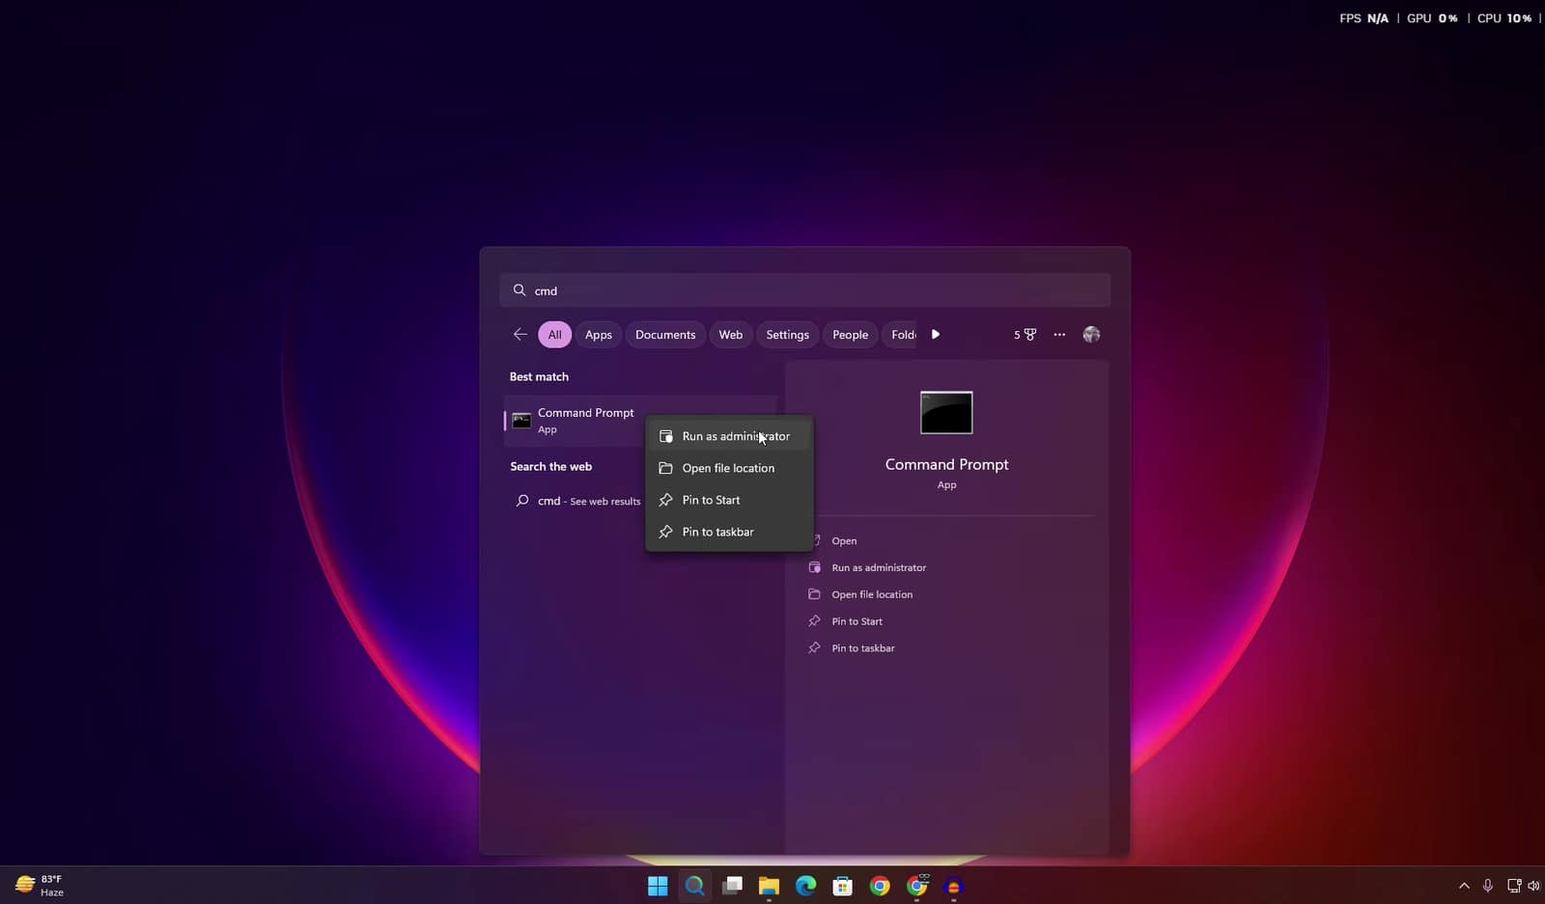Click the search magnifier icon in search box
The height and width of the screenshot is (904, 1545).
point(520,290)
